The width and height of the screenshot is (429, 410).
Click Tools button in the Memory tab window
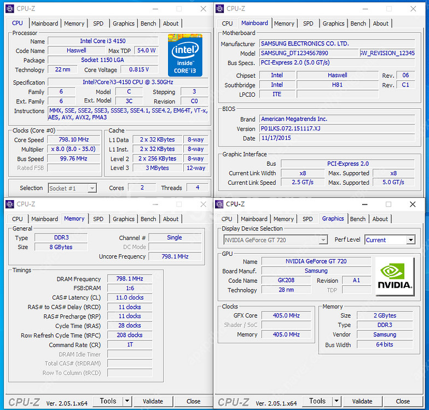pyautogui.click(x=108, y=401)
